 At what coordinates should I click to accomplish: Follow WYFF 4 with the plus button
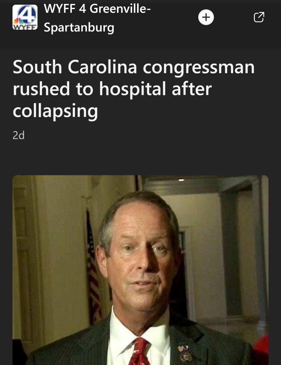[206, 17]
